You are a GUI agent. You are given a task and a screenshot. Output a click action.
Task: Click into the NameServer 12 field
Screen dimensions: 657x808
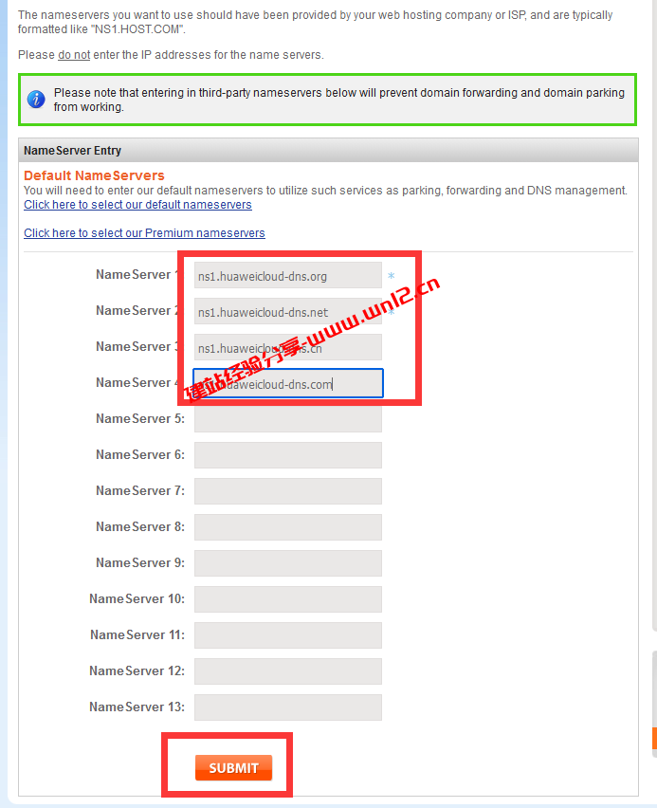tap(287, 671)
